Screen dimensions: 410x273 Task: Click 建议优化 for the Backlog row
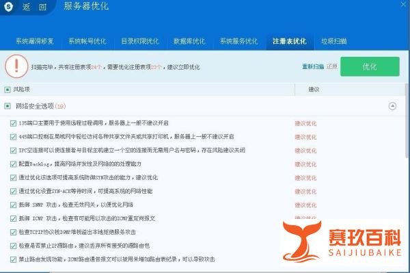click(305, 164)
